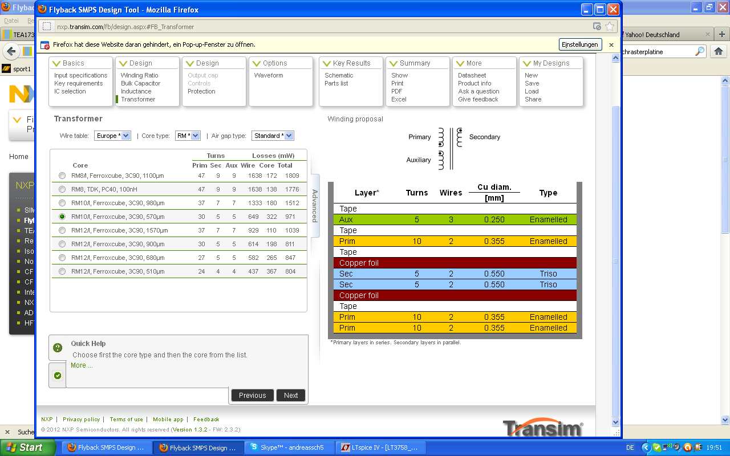Click the bookmark star icon in address bar
Viewport: 730px width, 456px height.
[x=610, y=26]
